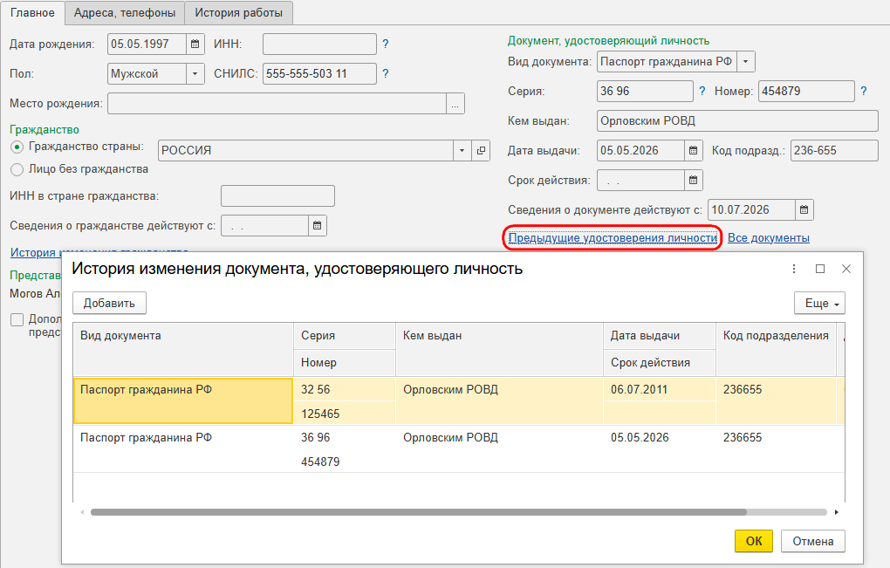Expand the Пол dropdown

[195, 74]
